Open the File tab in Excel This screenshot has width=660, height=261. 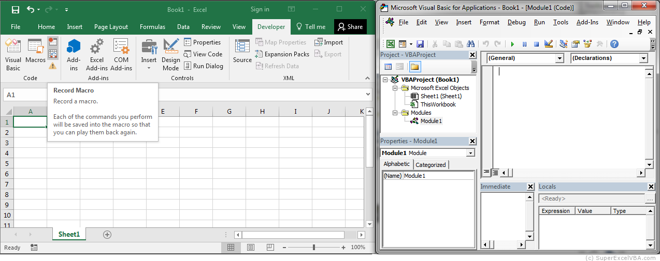pyautogui.click(x=16, y=27)
